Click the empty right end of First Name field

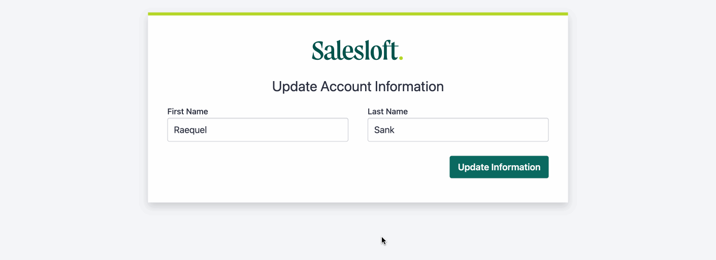tap(325, 130)
